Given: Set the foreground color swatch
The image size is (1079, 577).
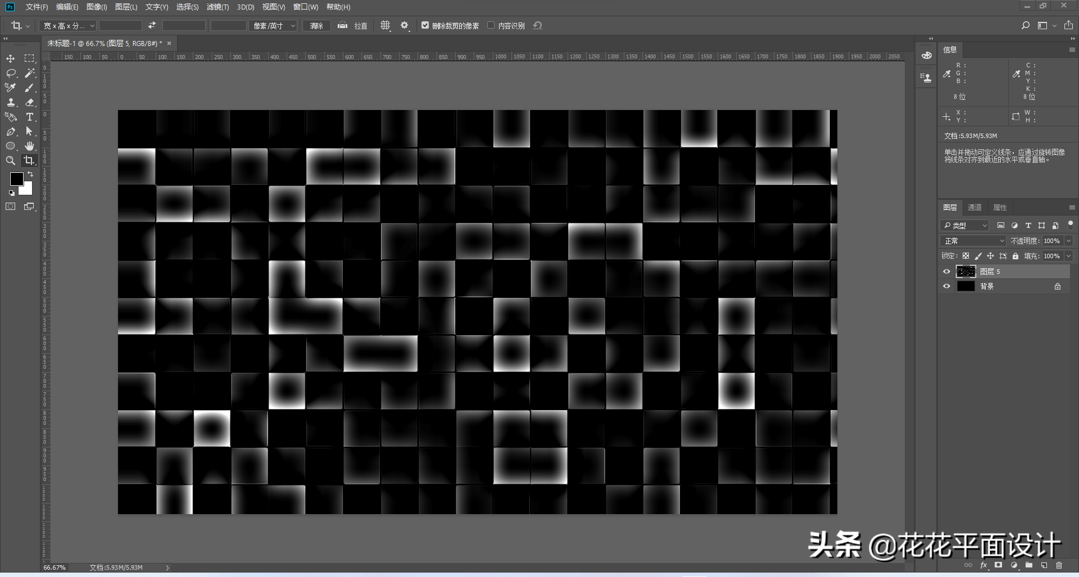Looking at the screenshot, I should 16,179.
